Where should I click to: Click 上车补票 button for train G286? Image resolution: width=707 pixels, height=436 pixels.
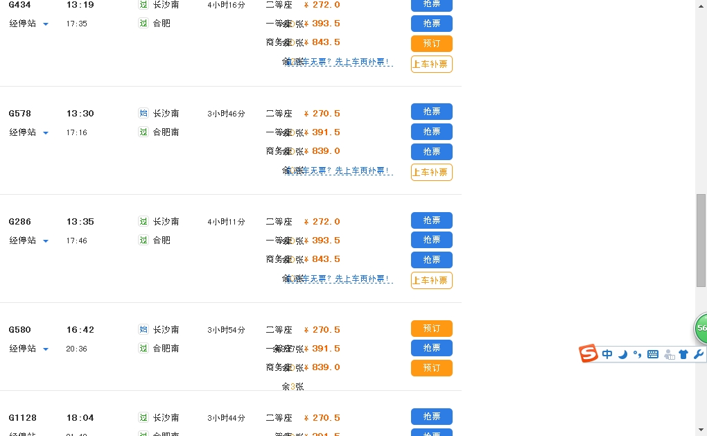point(431,280)
